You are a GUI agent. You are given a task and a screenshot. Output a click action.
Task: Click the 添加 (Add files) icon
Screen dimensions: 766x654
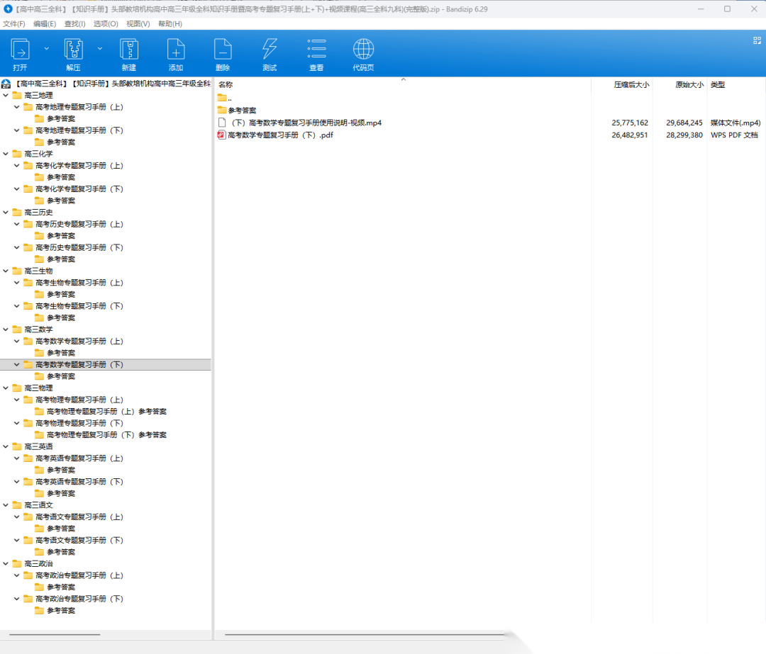176,50
